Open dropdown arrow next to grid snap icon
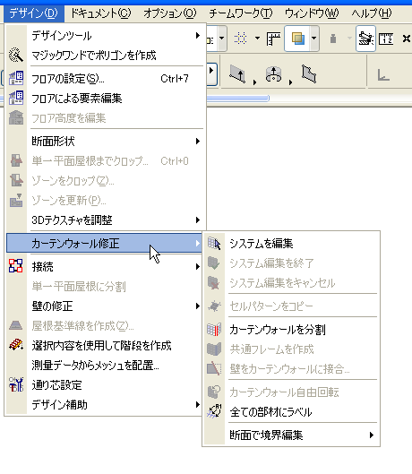 258,39
